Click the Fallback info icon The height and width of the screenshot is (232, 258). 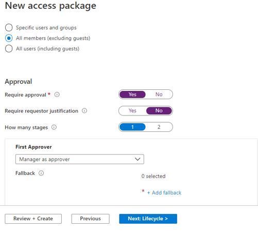[x=41, y=173]
